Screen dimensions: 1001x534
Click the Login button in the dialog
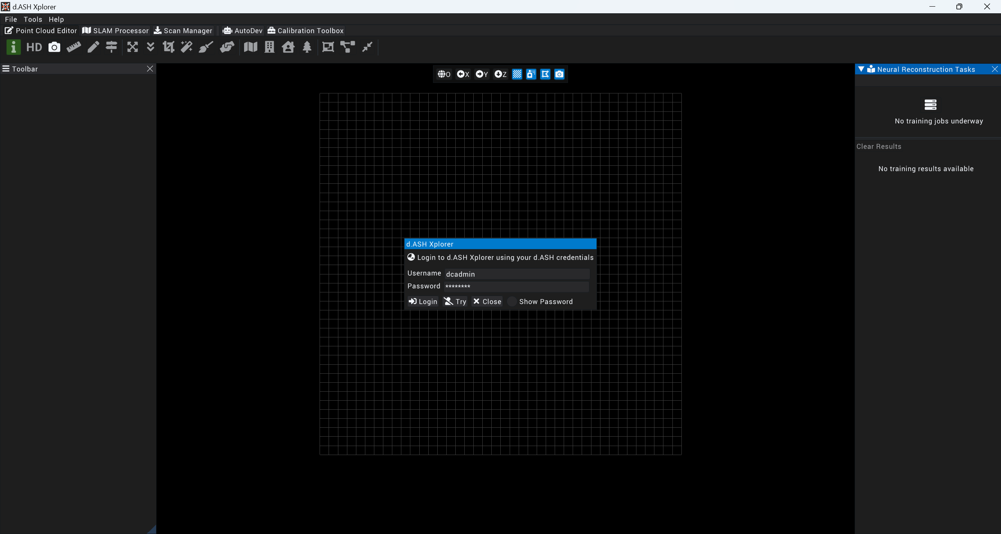tap(423, 301)
